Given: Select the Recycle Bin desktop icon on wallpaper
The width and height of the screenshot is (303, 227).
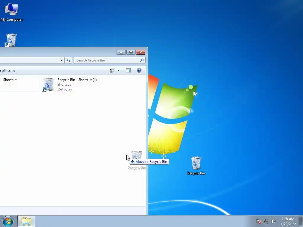Looking at the screenshot, I should click(196, 166).
